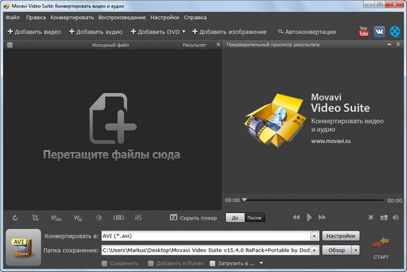Open the Конвертировать menu
407x272 pixels.
click(72, 18)
